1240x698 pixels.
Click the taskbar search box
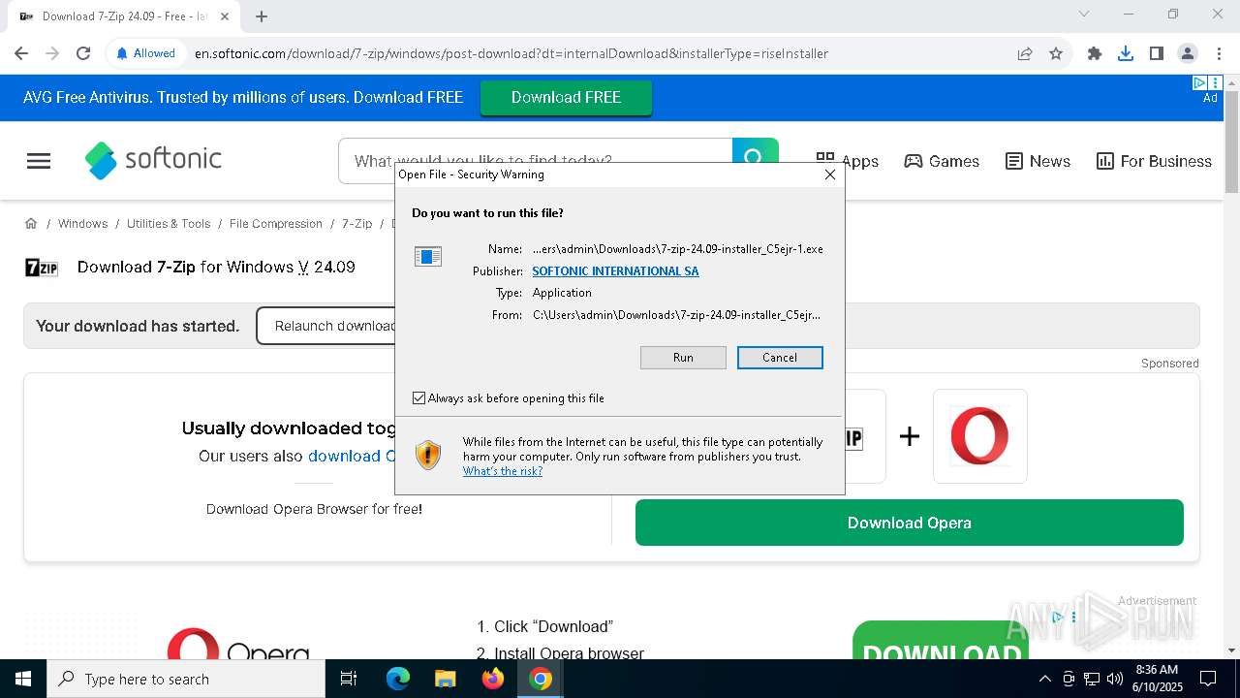tap(186, 679)
